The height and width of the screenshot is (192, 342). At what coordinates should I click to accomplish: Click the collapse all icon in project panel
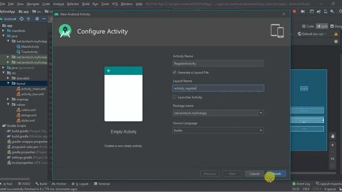point(28,19)
